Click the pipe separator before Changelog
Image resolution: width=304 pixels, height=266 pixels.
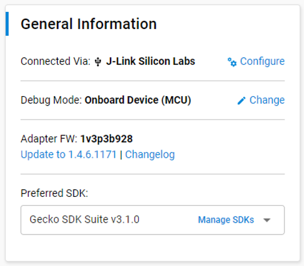pos(121,155)
